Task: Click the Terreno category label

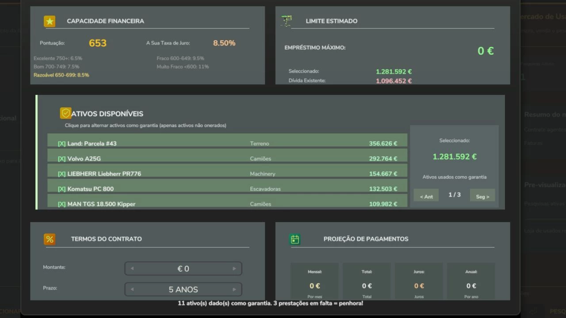Action: point(260,144)
